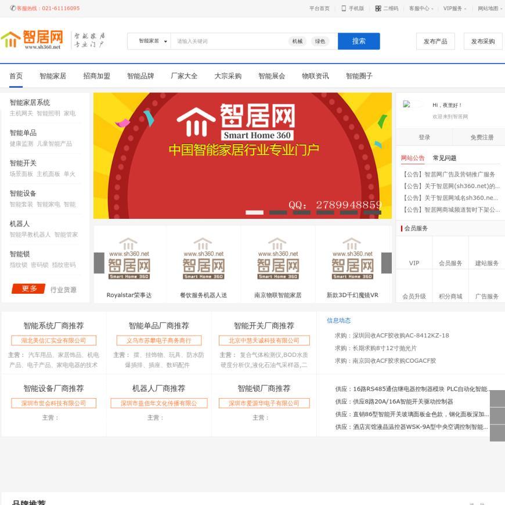This screenshot has width=505, height=505.
Task: Switch to the 常见问题 tab
Action: (445, 158)
